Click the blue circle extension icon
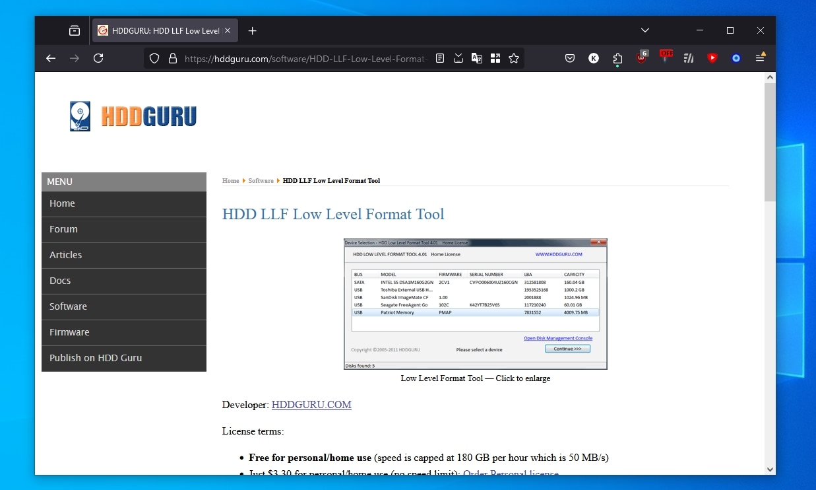This screenshot has width=816, height=490. [736, 58]
